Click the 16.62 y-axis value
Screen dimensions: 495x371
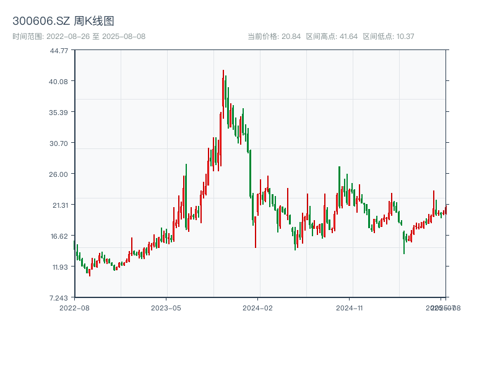point(59,236)
